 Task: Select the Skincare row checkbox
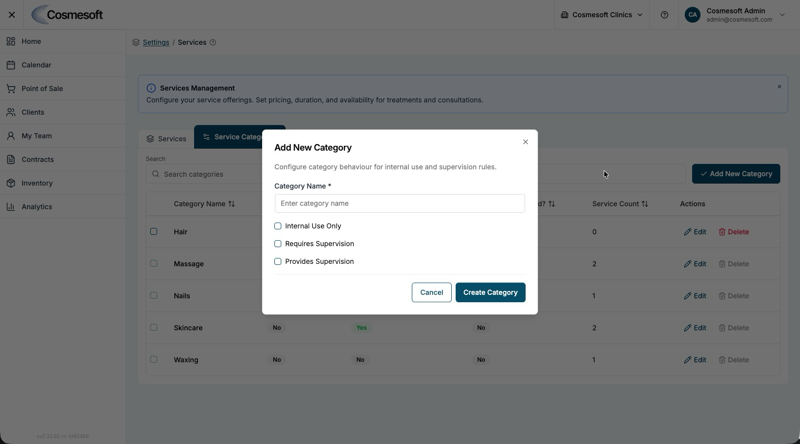[154, 327]
